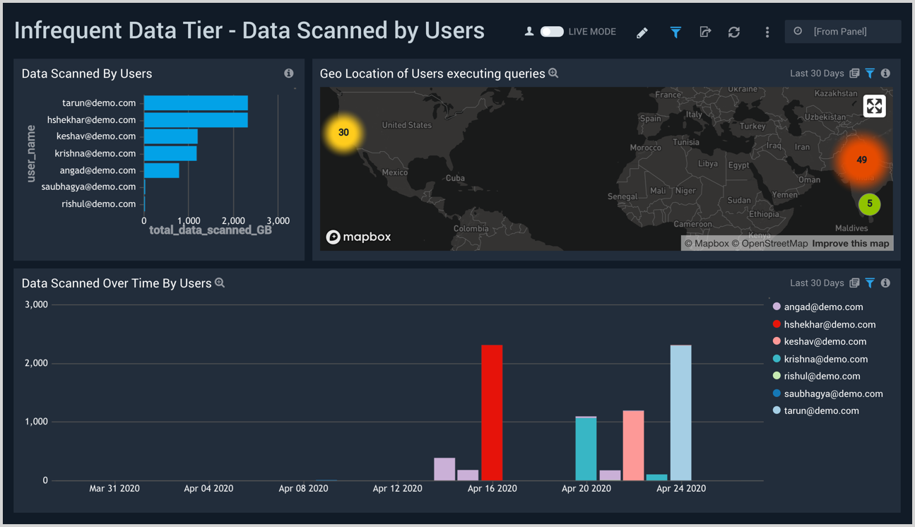Image resolution: width=915 pixels, height=527 pixels.
Task: Open Last 30 Days on Data Scanned Over Time panel
Action: (x=817, y=283)
